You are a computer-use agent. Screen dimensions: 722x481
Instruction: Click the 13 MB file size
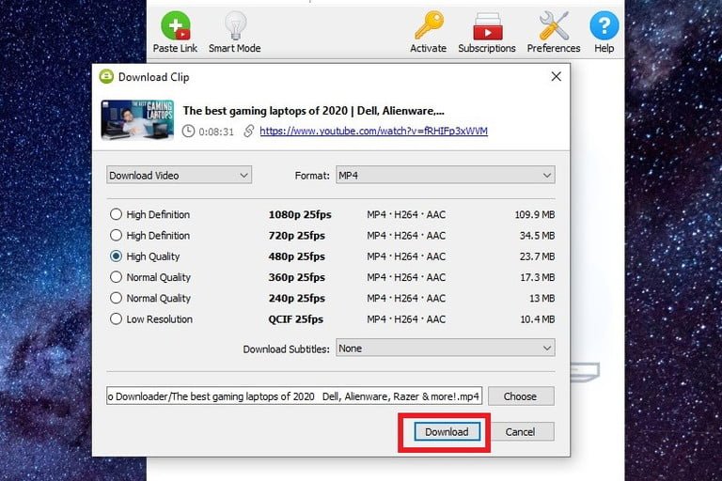(x=541, y=298)
